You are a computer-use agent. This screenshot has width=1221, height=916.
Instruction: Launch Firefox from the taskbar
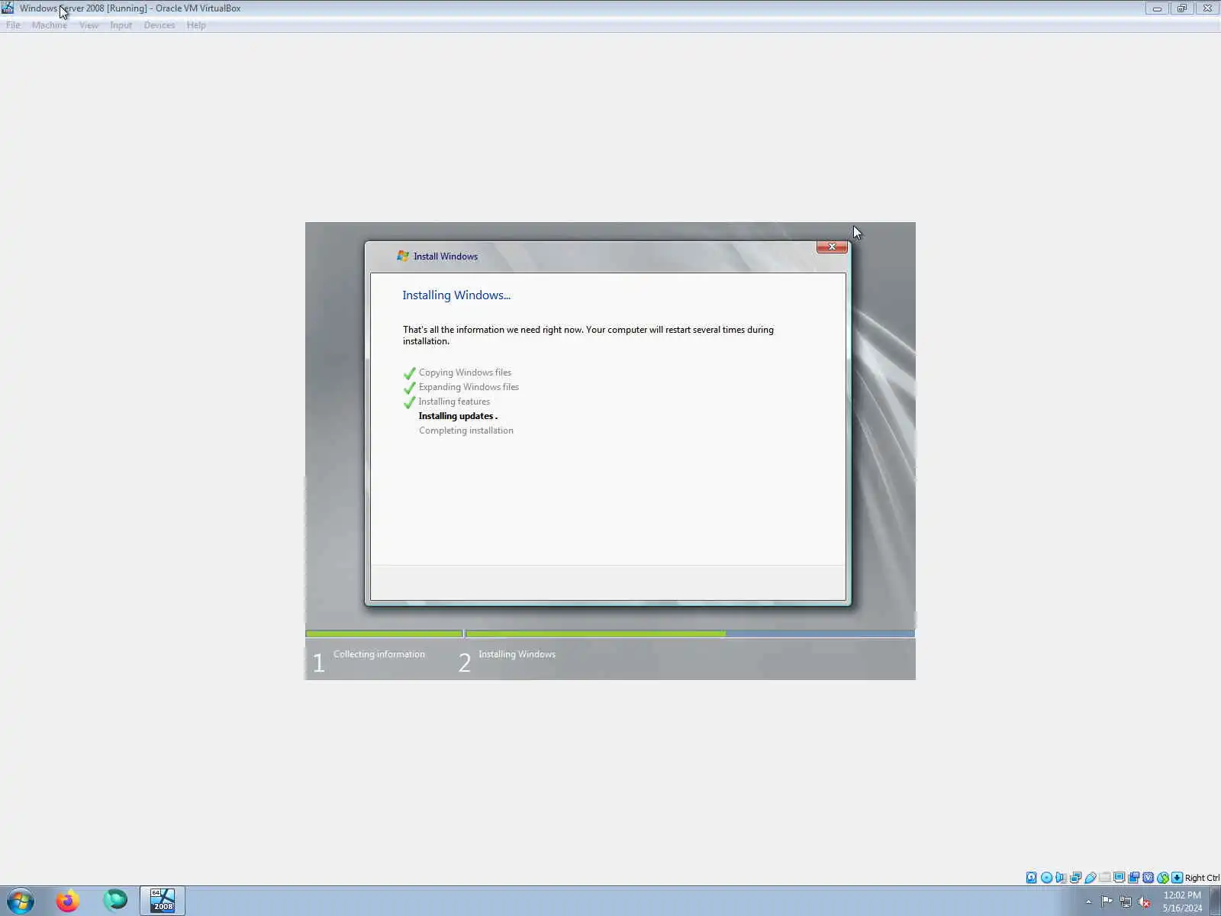(68, 901)
